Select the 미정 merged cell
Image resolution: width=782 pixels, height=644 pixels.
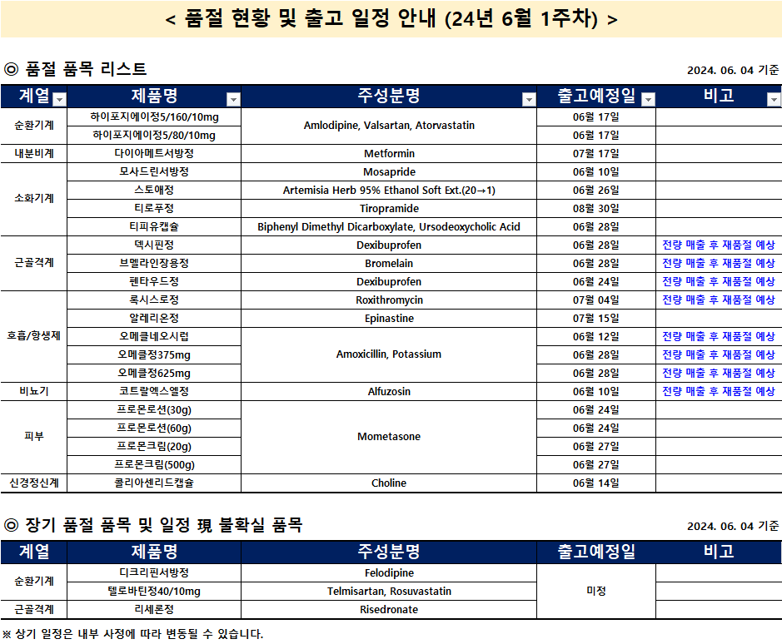click(596, 592)
